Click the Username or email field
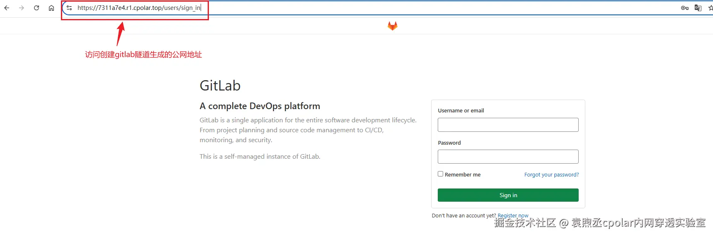This screenshot has height=236, width=713. click(508, 125)
